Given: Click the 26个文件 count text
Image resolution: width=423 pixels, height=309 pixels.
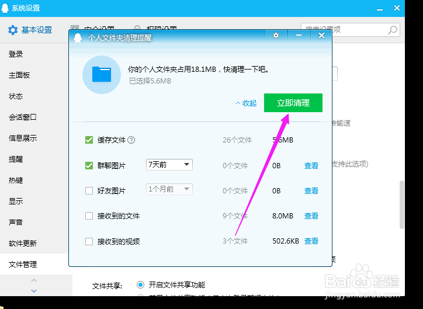Looking at the screenshot, I should tap(237, 140).
